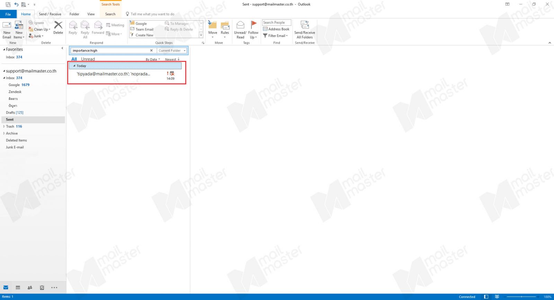Image resolution: width=554 pixels, height=300 pixels.
Task: Switch to Mail view
Action: click(6, 288)
